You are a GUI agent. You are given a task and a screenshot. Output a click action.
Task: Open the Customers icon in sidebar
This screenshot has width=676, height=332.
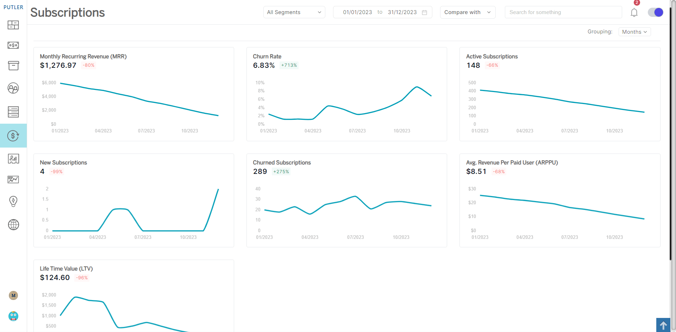(13, 88)
